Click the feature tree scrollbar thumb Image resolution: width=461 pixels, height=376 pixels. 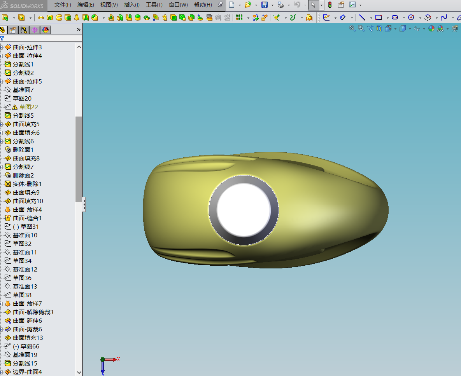(x=79, y=159)
